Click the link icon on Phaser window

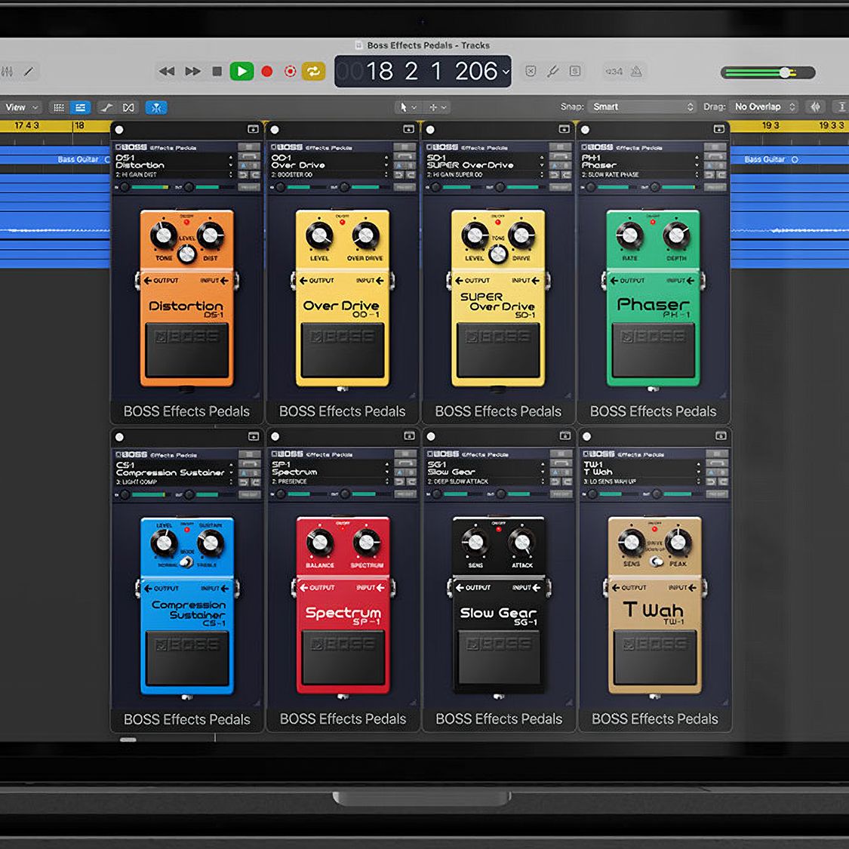click(x=719, y=129)
